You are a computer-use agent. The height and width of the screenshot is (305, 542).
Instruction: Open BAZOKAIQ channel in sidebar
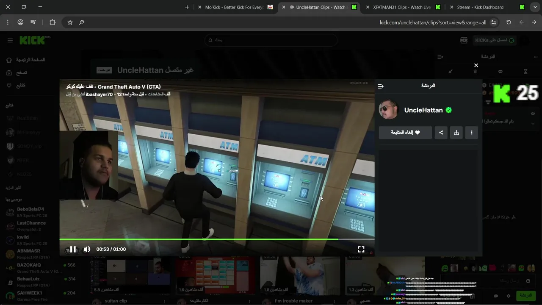point(40,268)
